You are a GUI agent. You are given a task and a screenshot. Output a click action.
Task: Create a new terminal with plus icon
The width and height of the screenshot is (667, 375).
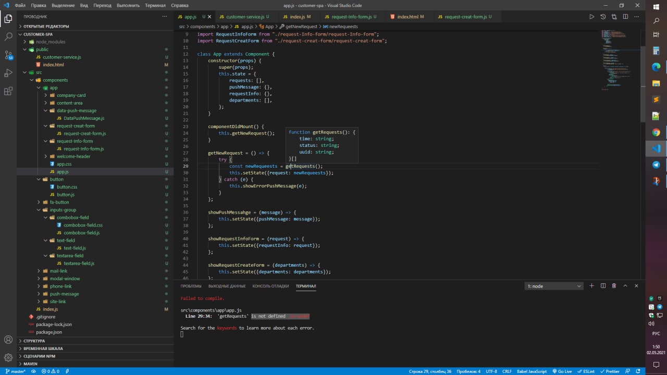tap(591, 286)
